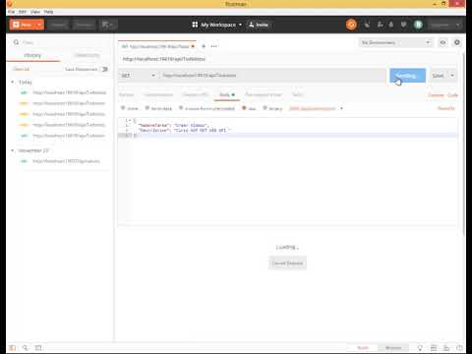
Task: Open the Postman console icon
Action: 38,348
